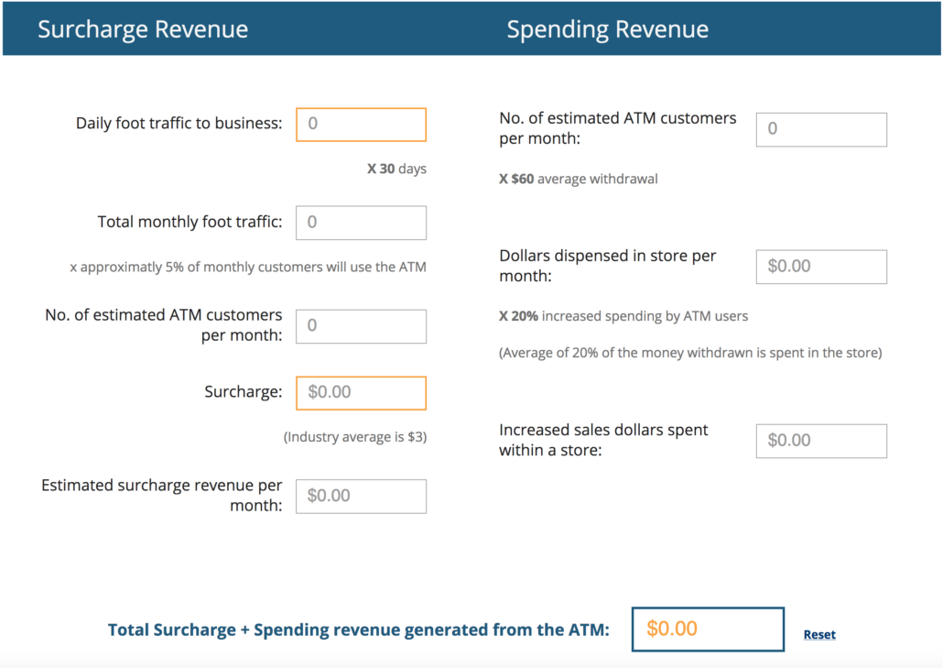Select Increased sales dollars spent field

820,441
